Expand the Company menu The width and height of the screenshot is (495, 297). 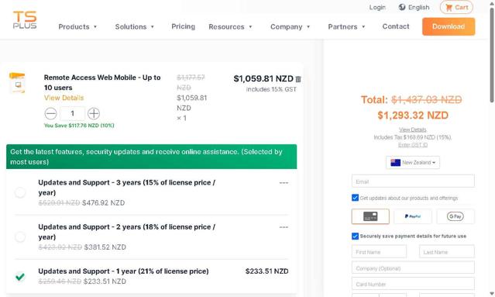pyautogui.click(x=290, y=26)
